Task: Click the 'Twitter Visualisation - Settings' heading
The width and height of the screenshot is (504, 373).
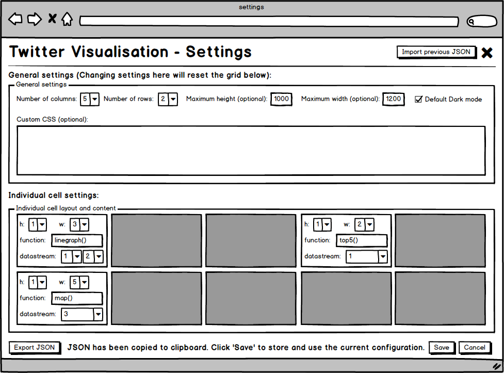Action: tap(131, 52)
